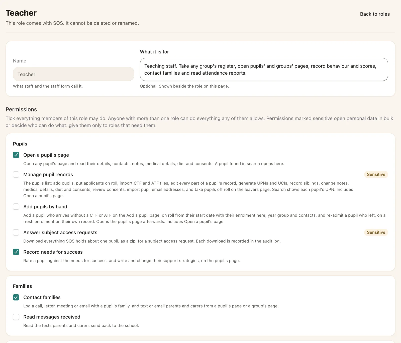Image resolution: width=401 pixels, height=343 pixels.
Task: Select the 'What it is for' label
Action: 154,52
